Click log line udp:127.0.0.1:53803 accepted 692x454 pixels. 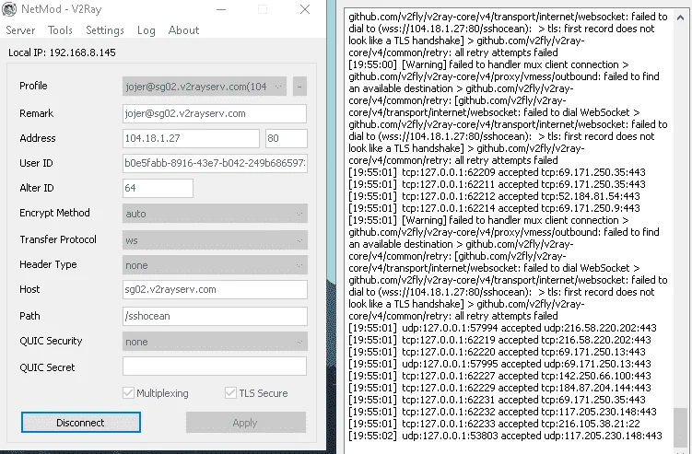[x=505, y=436]
